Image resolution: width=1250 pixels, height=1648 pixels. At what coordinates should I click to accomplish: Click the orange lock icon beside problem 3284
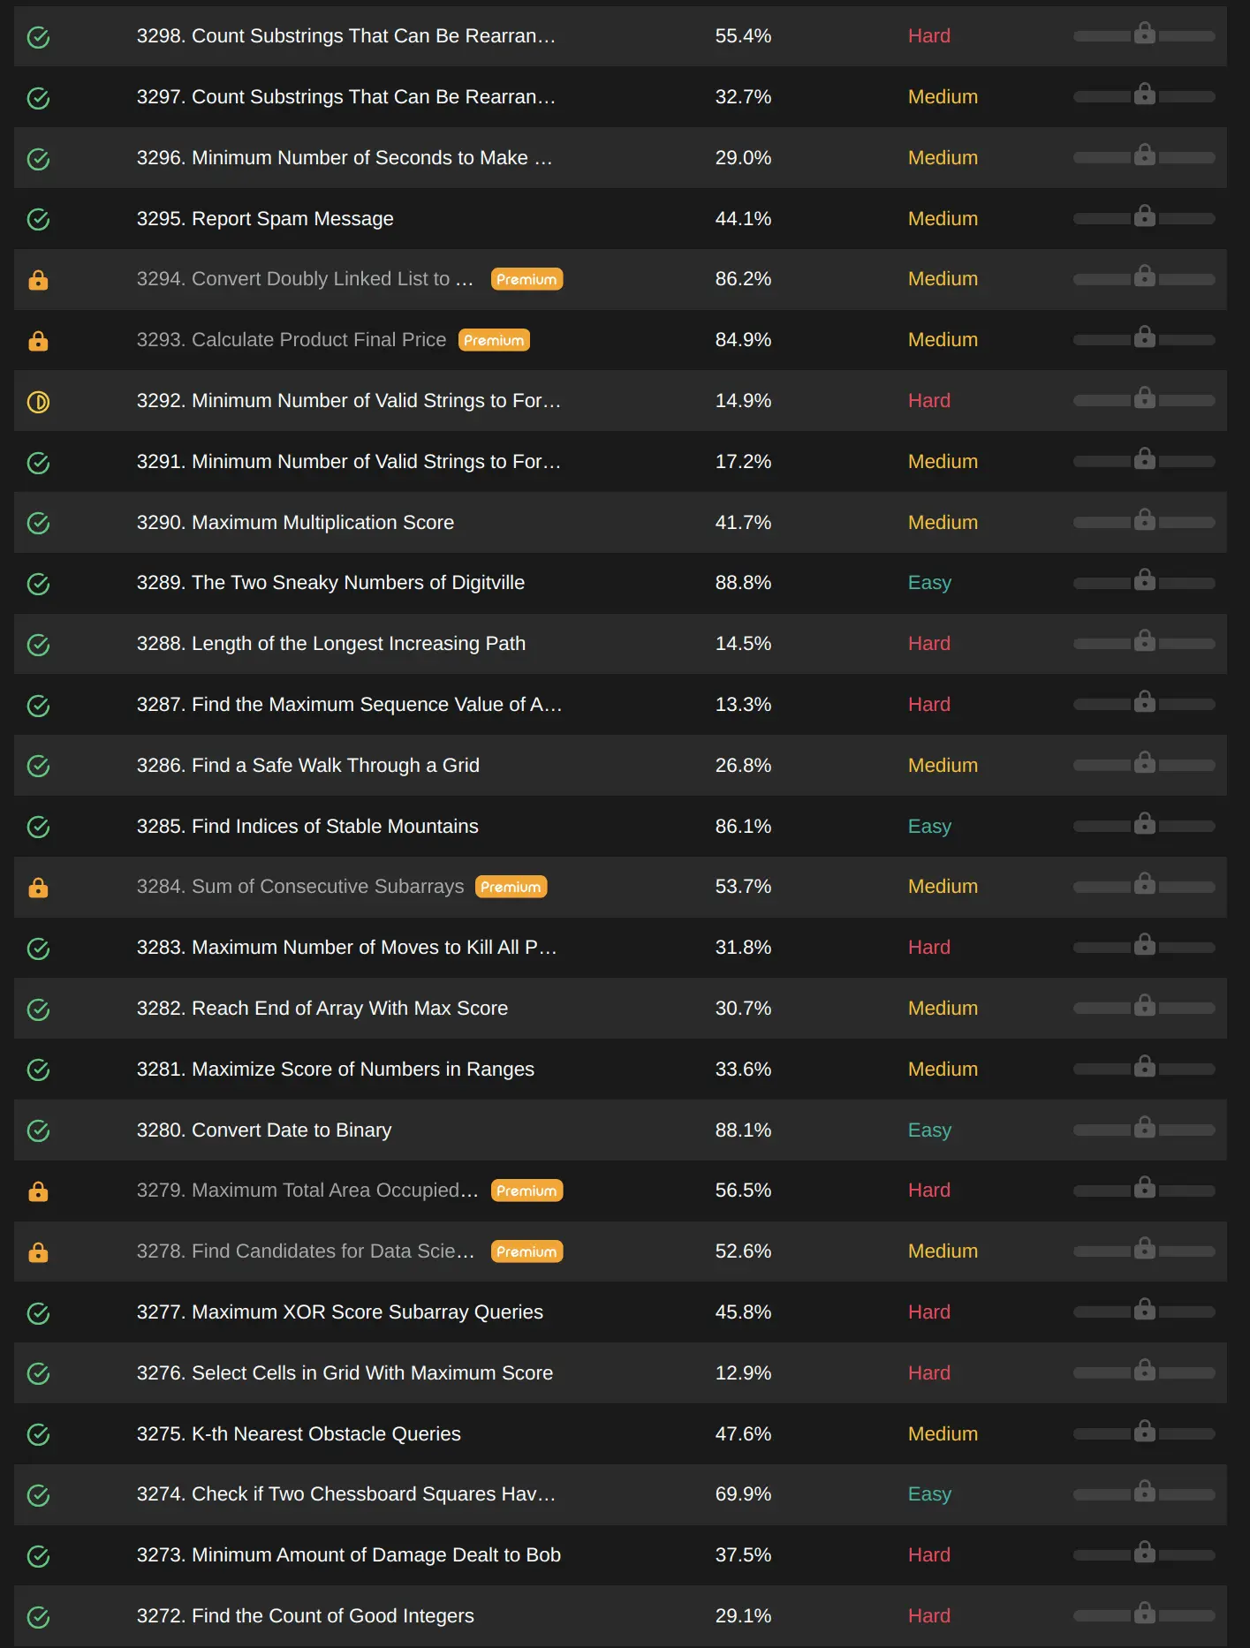(38, 888)
